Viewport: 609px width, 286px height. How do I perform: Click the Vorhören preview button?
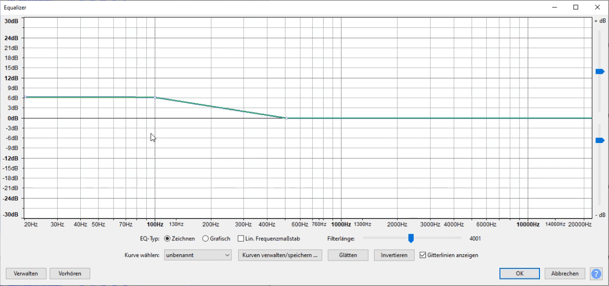pos(70,274)
